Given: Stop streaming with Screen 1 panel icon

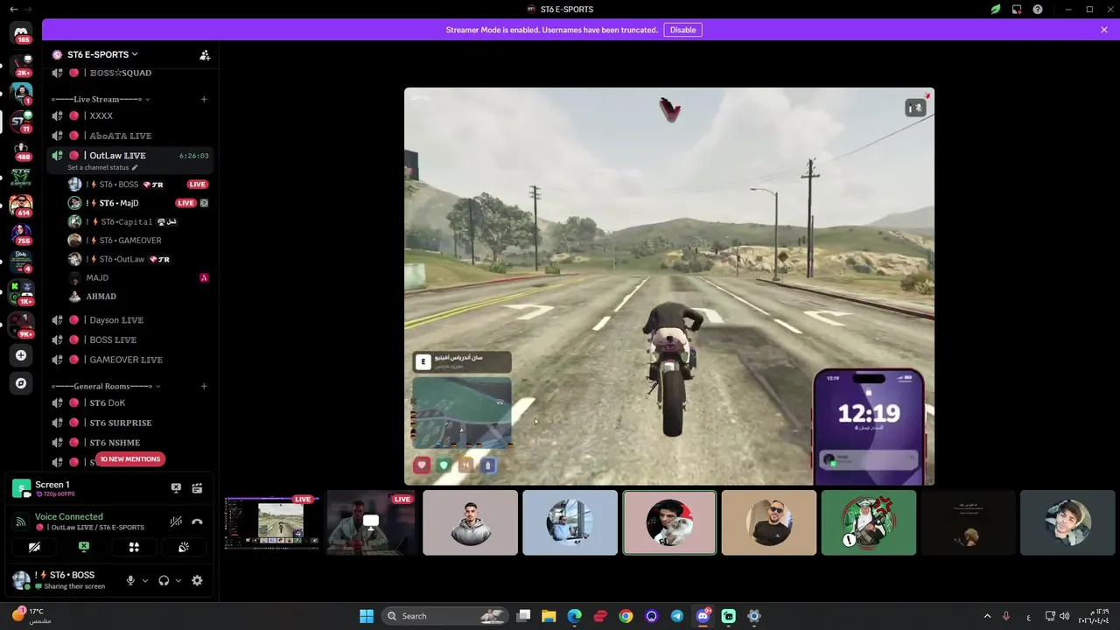Looking at the screenshot, I should click(x=176, y=488).
